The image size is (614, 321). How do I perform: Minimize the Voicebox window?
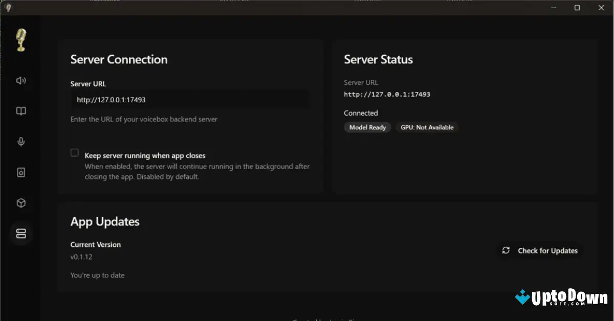554,8
